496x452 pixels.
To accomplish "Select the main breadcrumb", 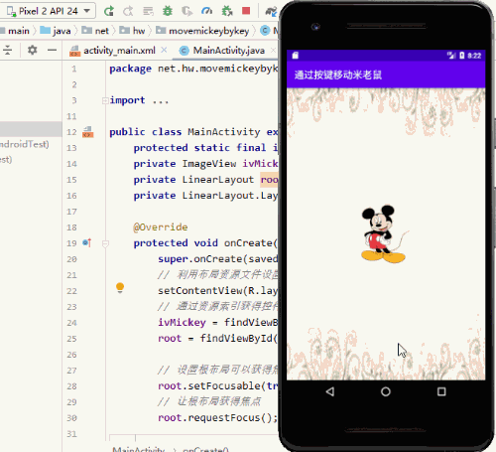I will pyautogui.click(x=18, y=31).
